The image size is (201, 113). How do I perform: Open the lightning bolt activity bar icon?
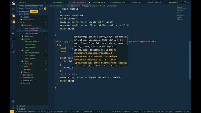(13, 51)
